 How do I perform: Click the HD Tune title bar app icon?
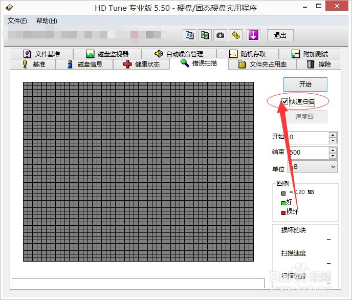click(x=9, y=8)
